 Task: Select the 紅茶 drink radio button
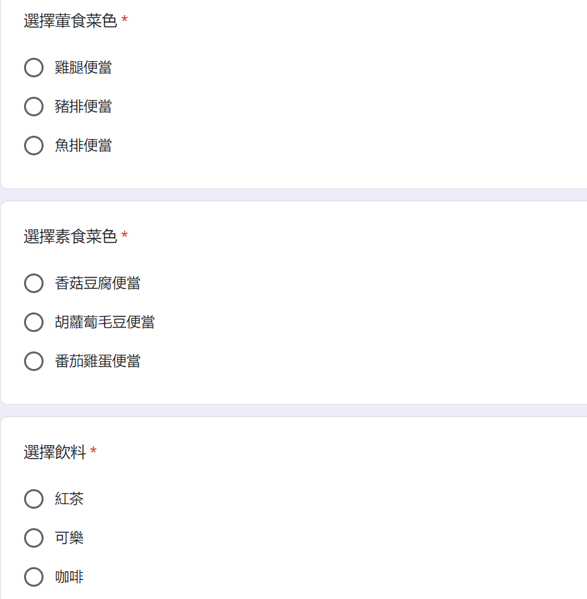[34, 499]
